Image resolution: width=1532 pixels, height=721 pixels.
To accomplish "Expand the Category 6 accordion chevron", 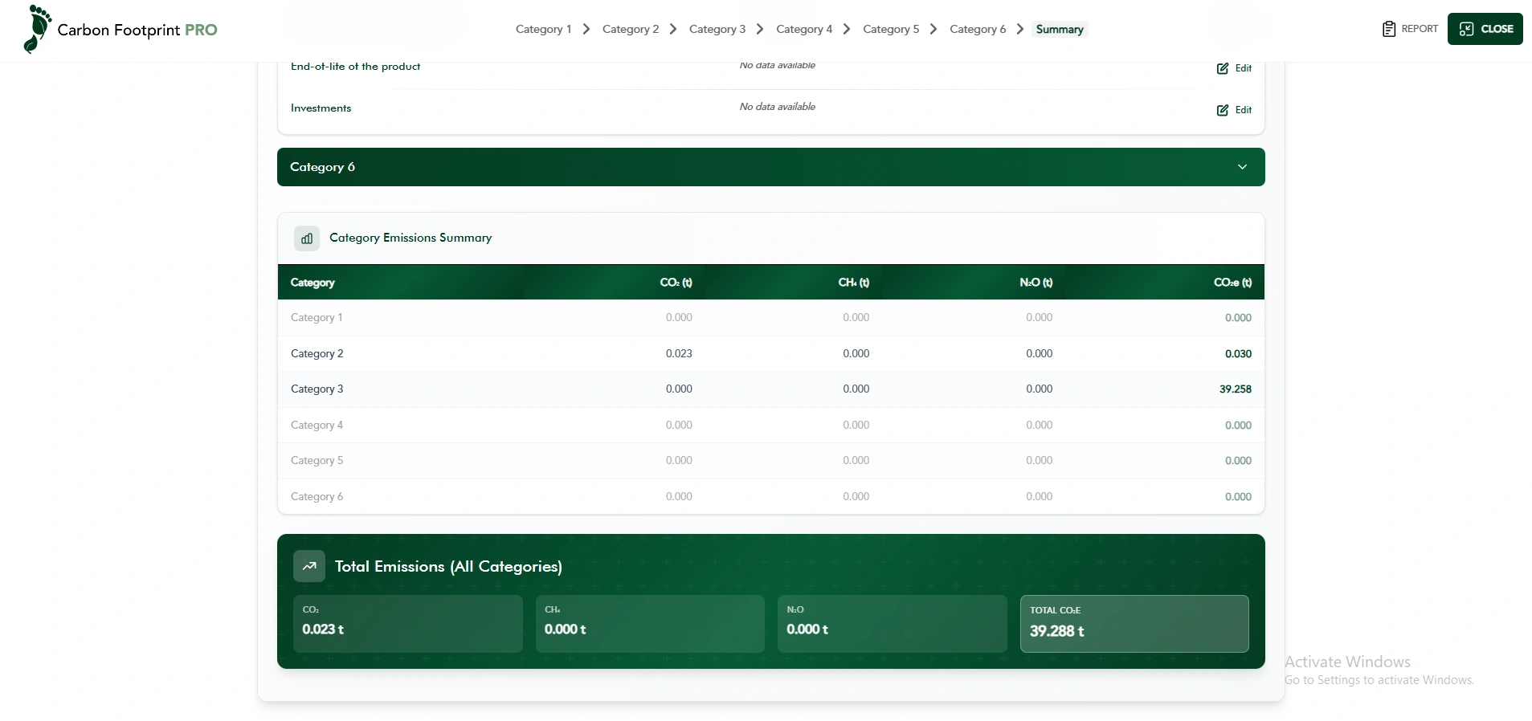I will pos(1242,167).
